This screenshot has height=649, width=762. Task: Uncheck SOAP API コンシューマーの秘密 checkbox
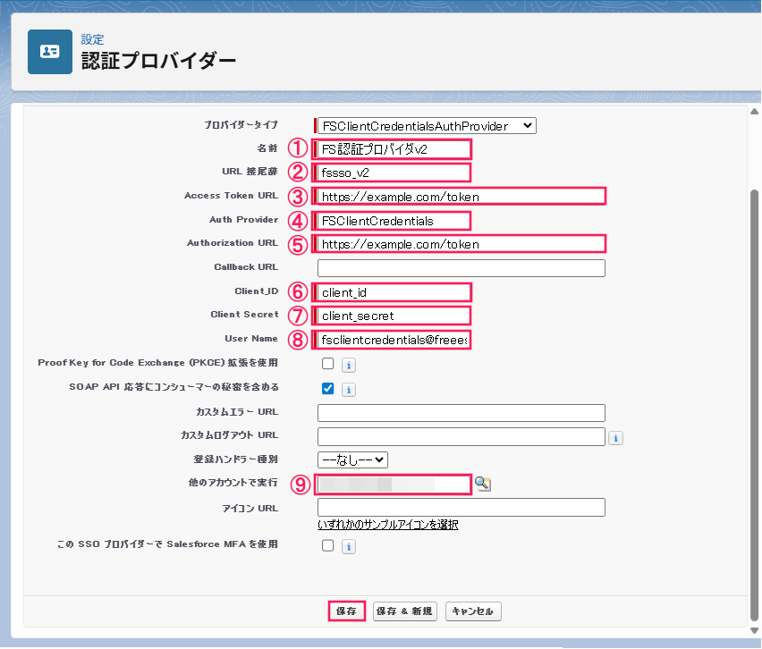point(328,388)
